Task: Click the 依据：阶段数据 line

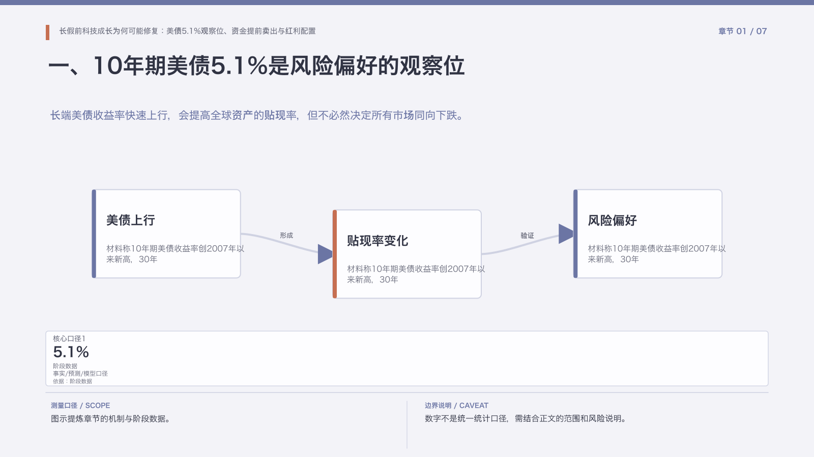Action: click(x=73, y=381)
